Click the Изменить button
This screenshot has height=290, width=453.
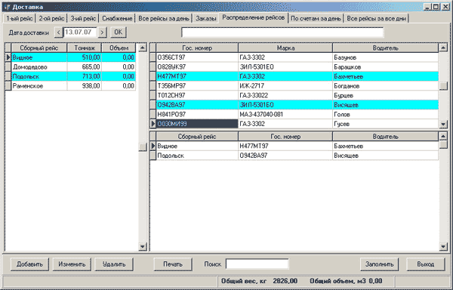tap(72, 264)
